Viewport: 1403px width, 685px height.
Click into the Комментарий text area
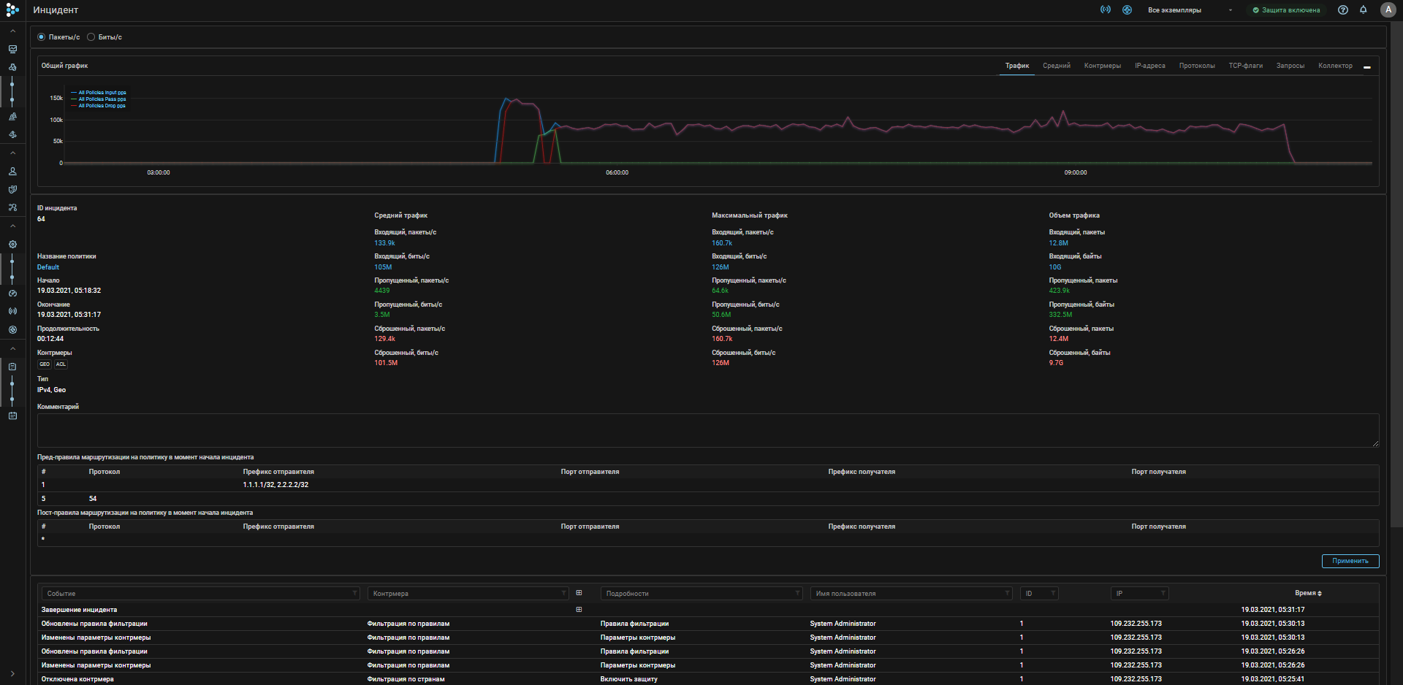pos(707,430)
